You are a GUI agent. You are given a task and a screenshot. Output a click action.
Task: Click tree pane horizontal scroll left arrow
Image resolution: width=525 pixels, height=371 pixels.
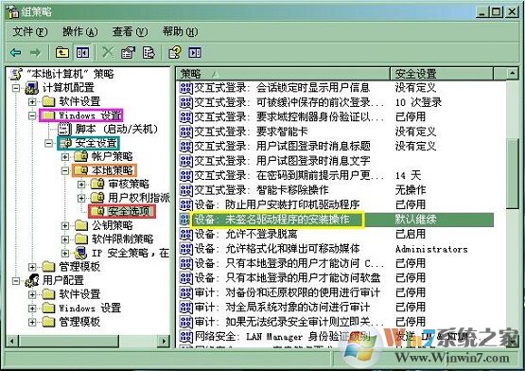point(12,342)
